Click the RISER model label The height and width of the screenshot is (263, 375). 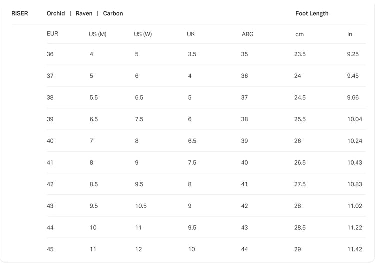tap(20, 13)
